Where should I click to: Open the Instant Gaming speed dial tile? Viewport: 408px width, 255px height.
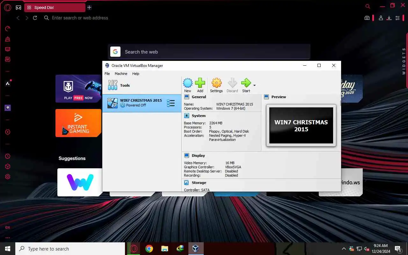[x=78, y=123]
